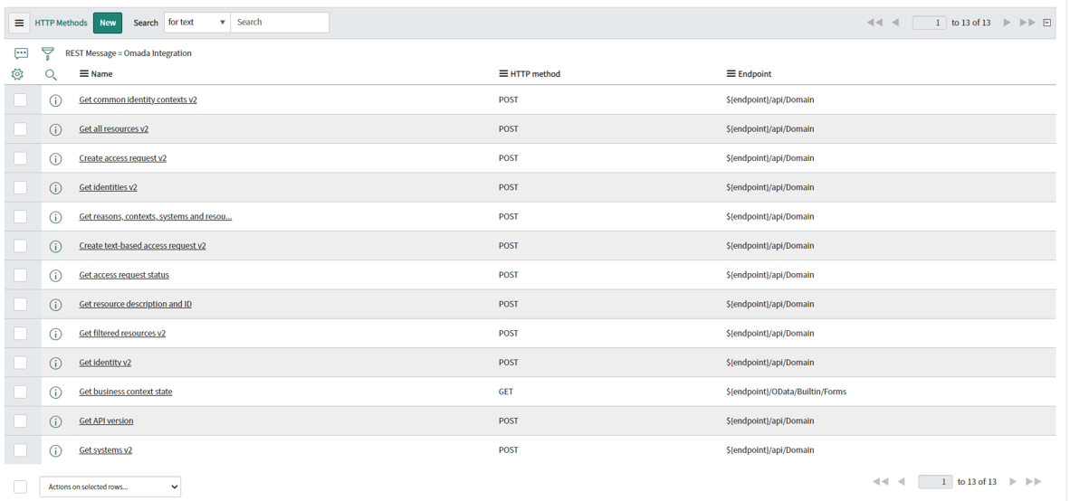Tick the select-all checkbox at the bottom
The width and height of the screenshot is (1070, 501).
click(21, 487)
